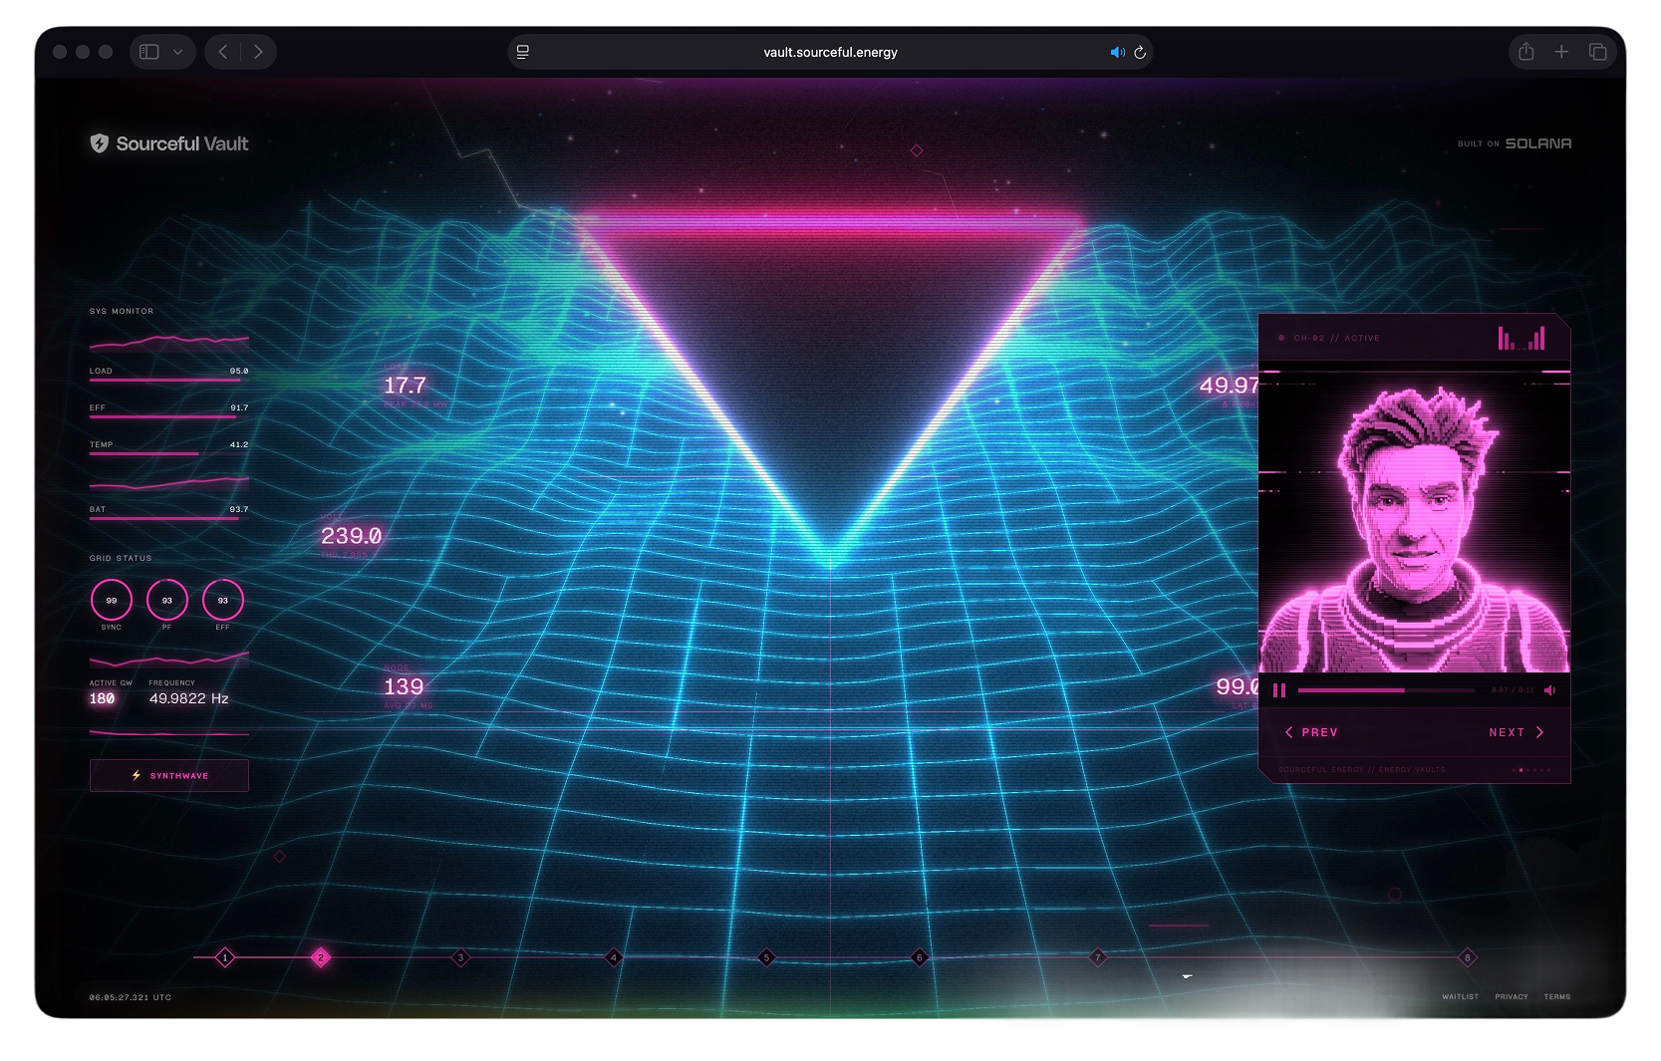
Task: Click the lightning bolt icon on the Synthwave button
Action: coord(136,775)
